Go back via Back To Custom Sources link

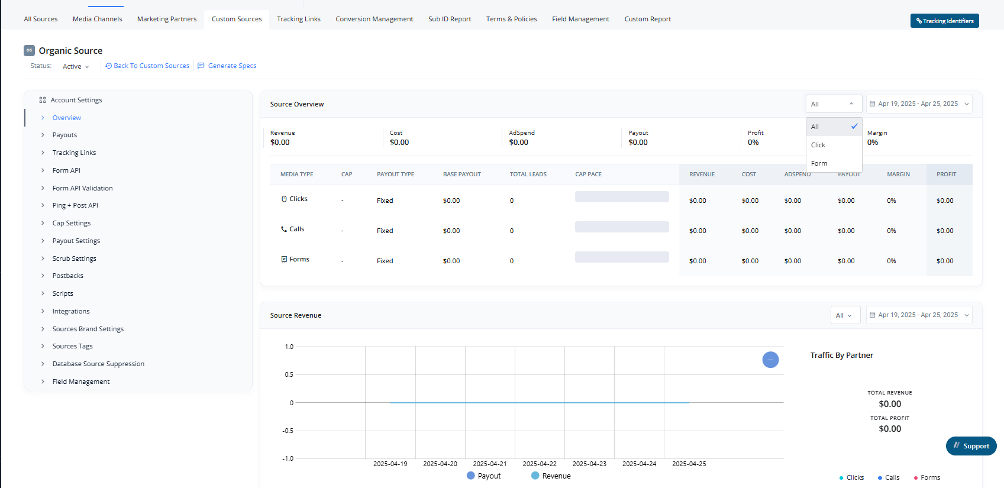coord(147,66)
